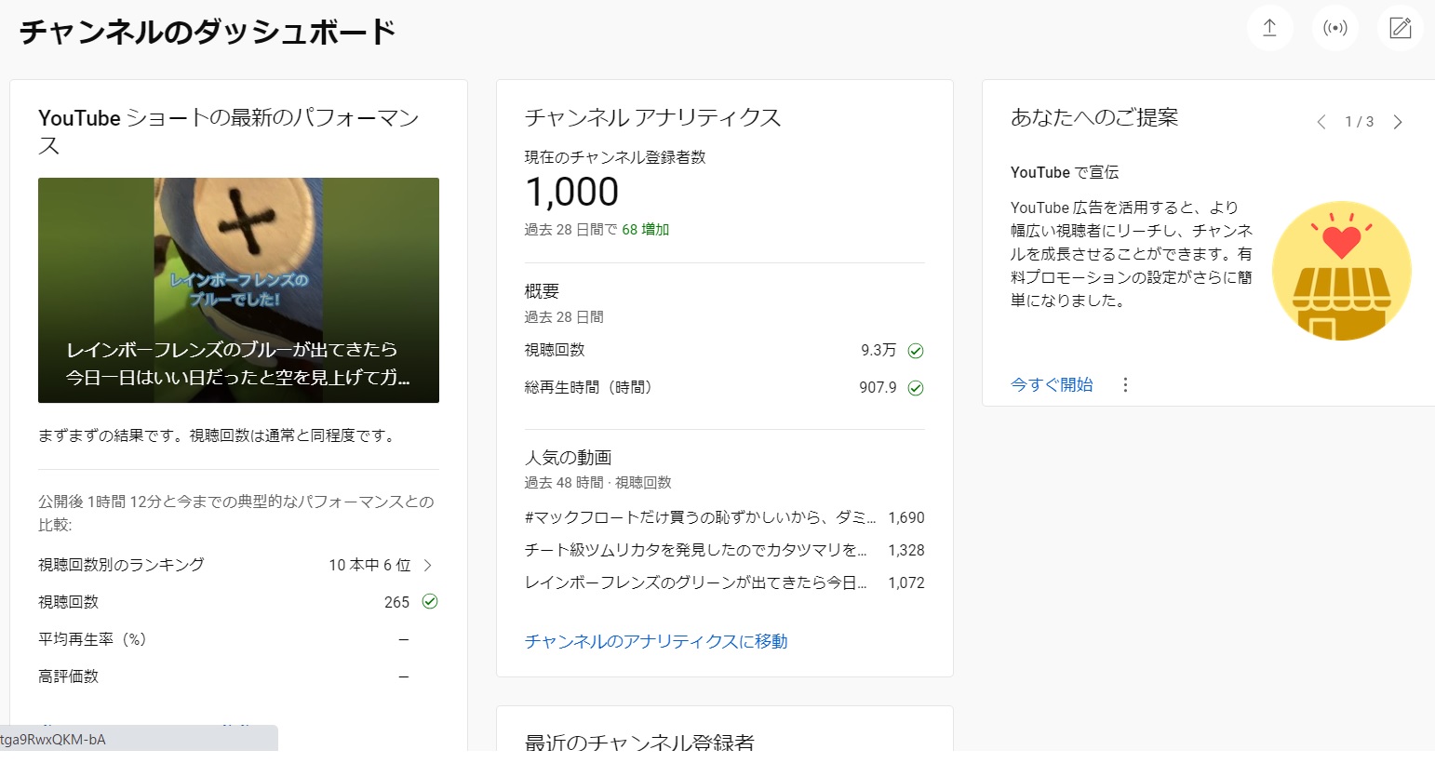Click YouTube で宣伝 heading
1435x763 pixels.
point(1065,172)
